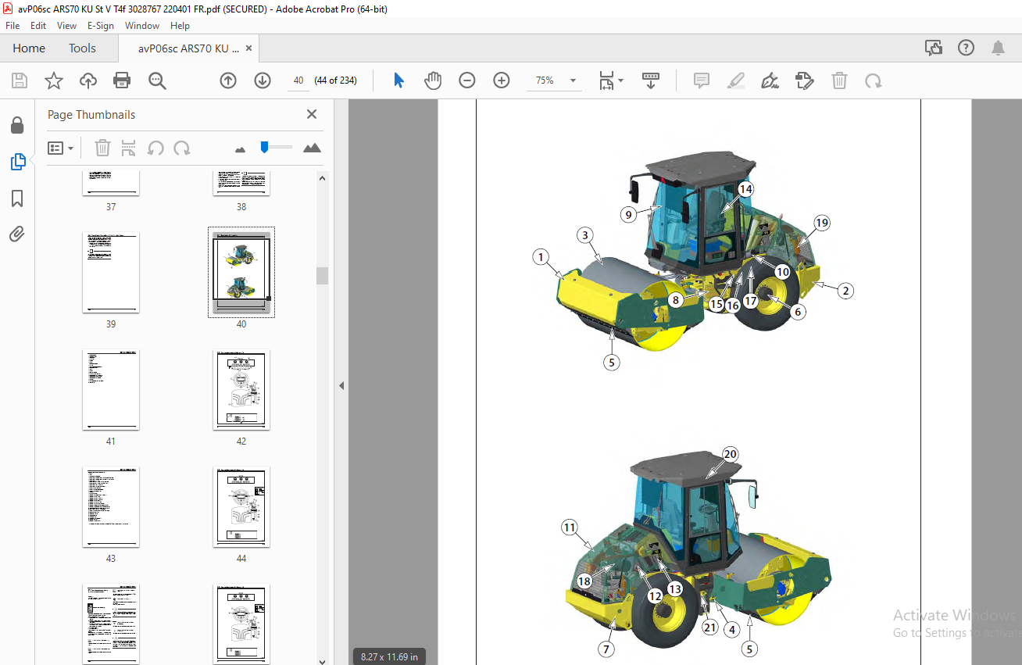Expand the fit page tool dropdown arrow

(621, 80)
